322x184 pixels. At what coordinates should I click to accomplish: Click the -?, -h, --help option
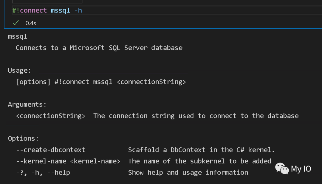(43, 172)
